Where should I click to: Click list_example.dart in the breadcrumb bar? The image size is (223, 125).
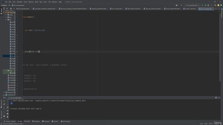tap(18, 5)
